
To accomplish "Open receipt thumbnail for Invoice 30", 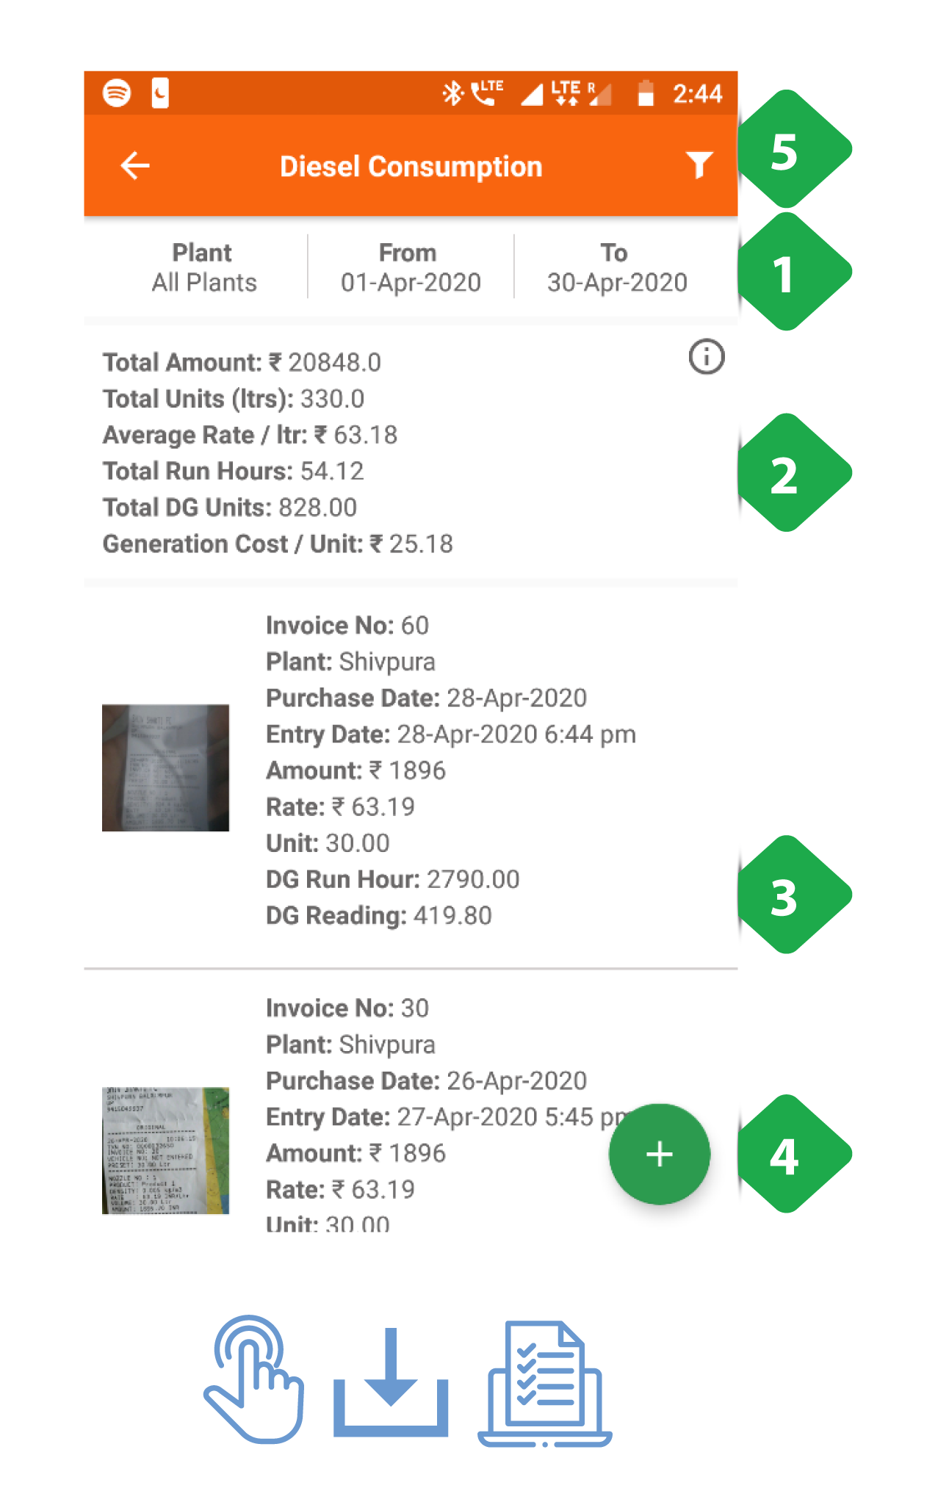I will click(165, 1150).
